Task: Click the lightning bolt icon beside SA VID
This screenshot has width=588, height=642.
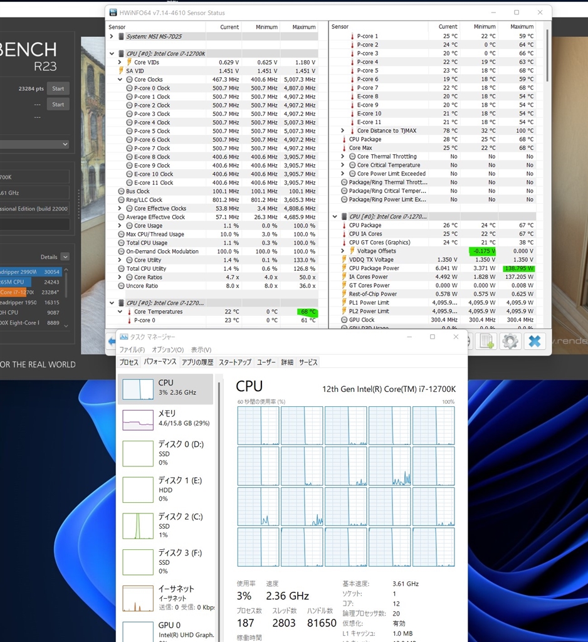Action: pos(121,71)
